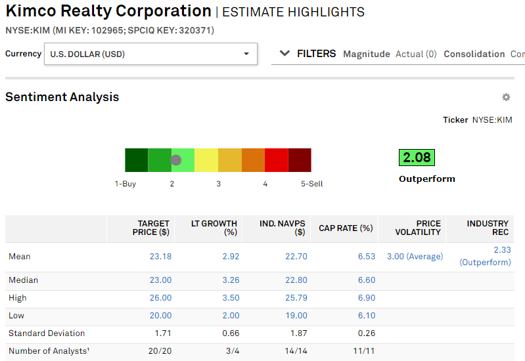Click the High Ind. NAVPS 25.79 value
Screen dimensions: 525x361
tap(296, 298)
